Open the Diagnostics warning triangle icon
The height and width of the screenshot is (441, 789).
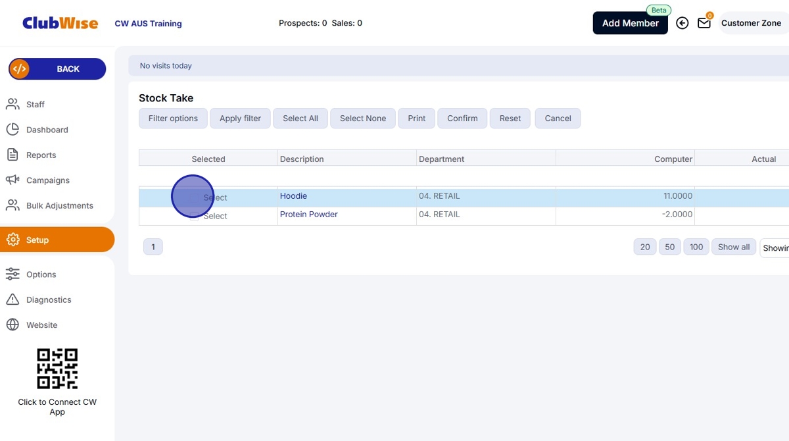click(12, 299)
